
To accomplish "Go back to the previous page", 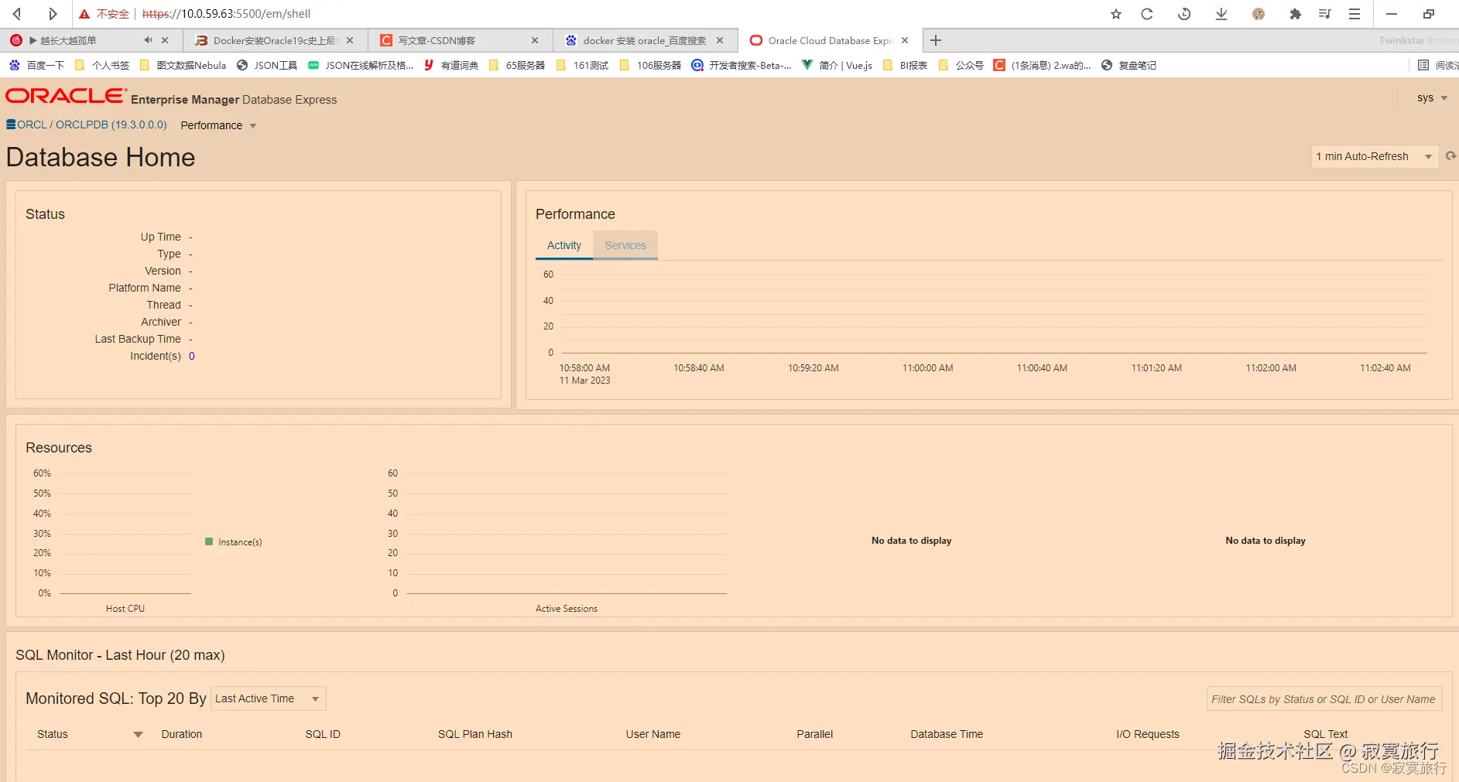I will 17,14.
